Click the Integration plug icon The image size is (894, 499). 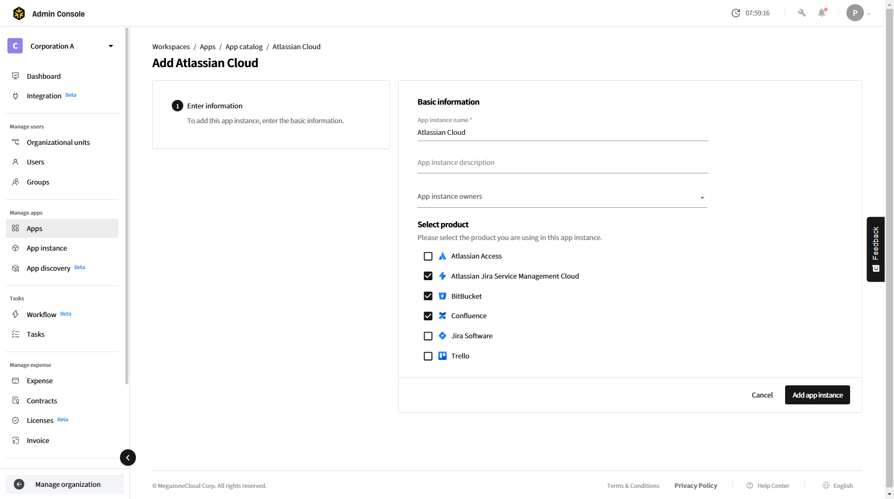click(15, 96)
